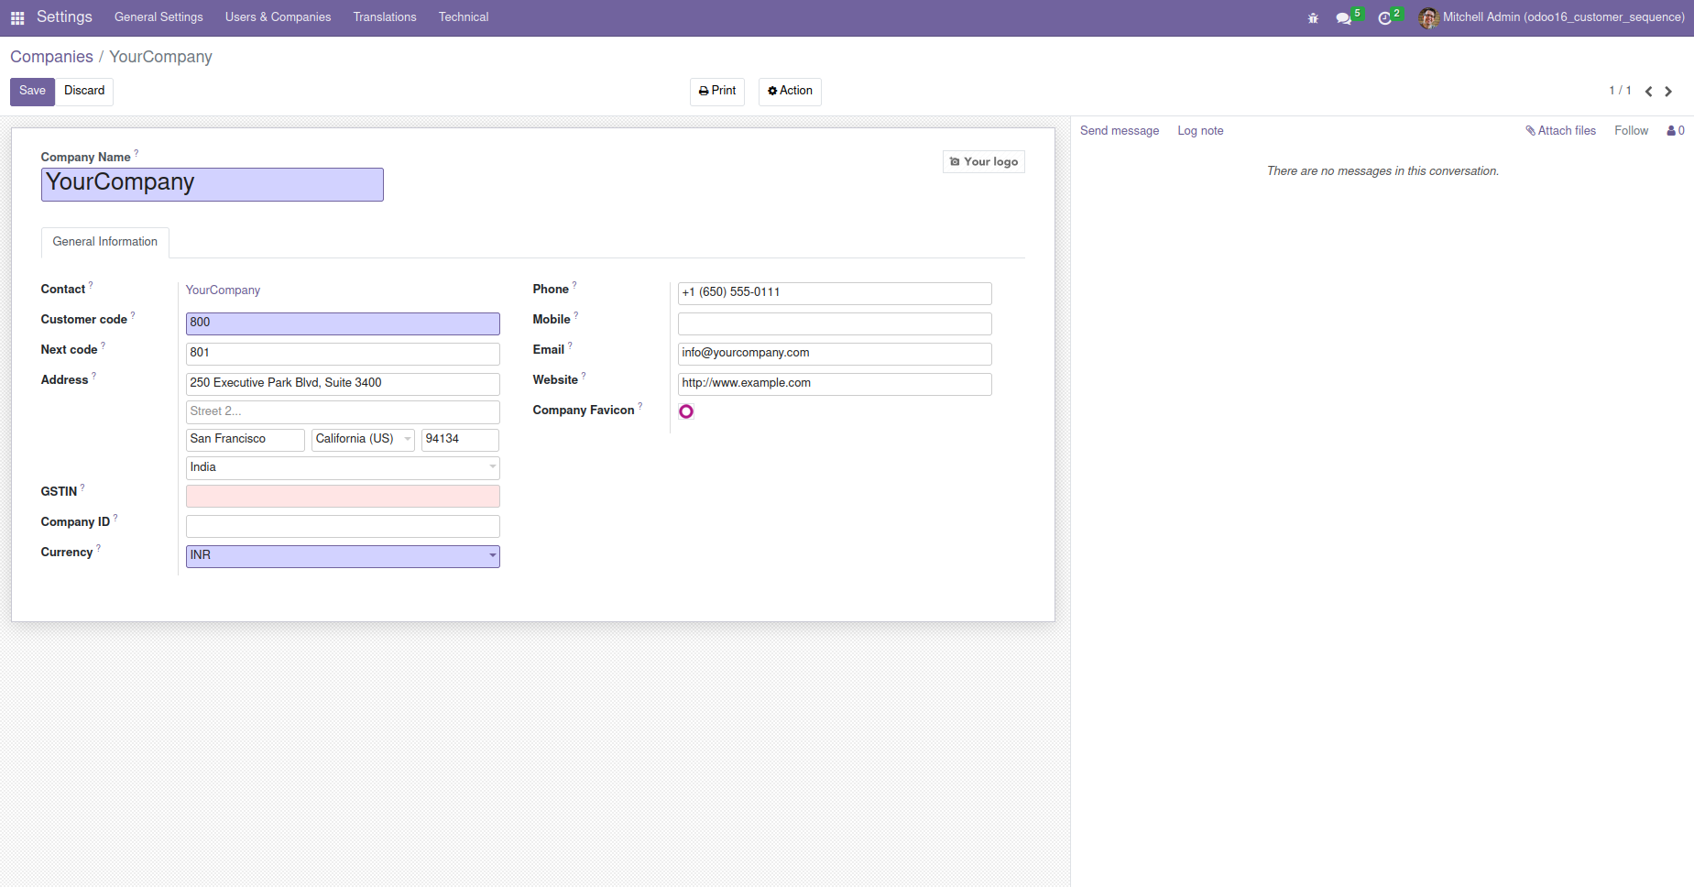Edit the ZIP field 94134
Image resolution: width=1694 pixels, height=887 pixels.
coord(460,440)
